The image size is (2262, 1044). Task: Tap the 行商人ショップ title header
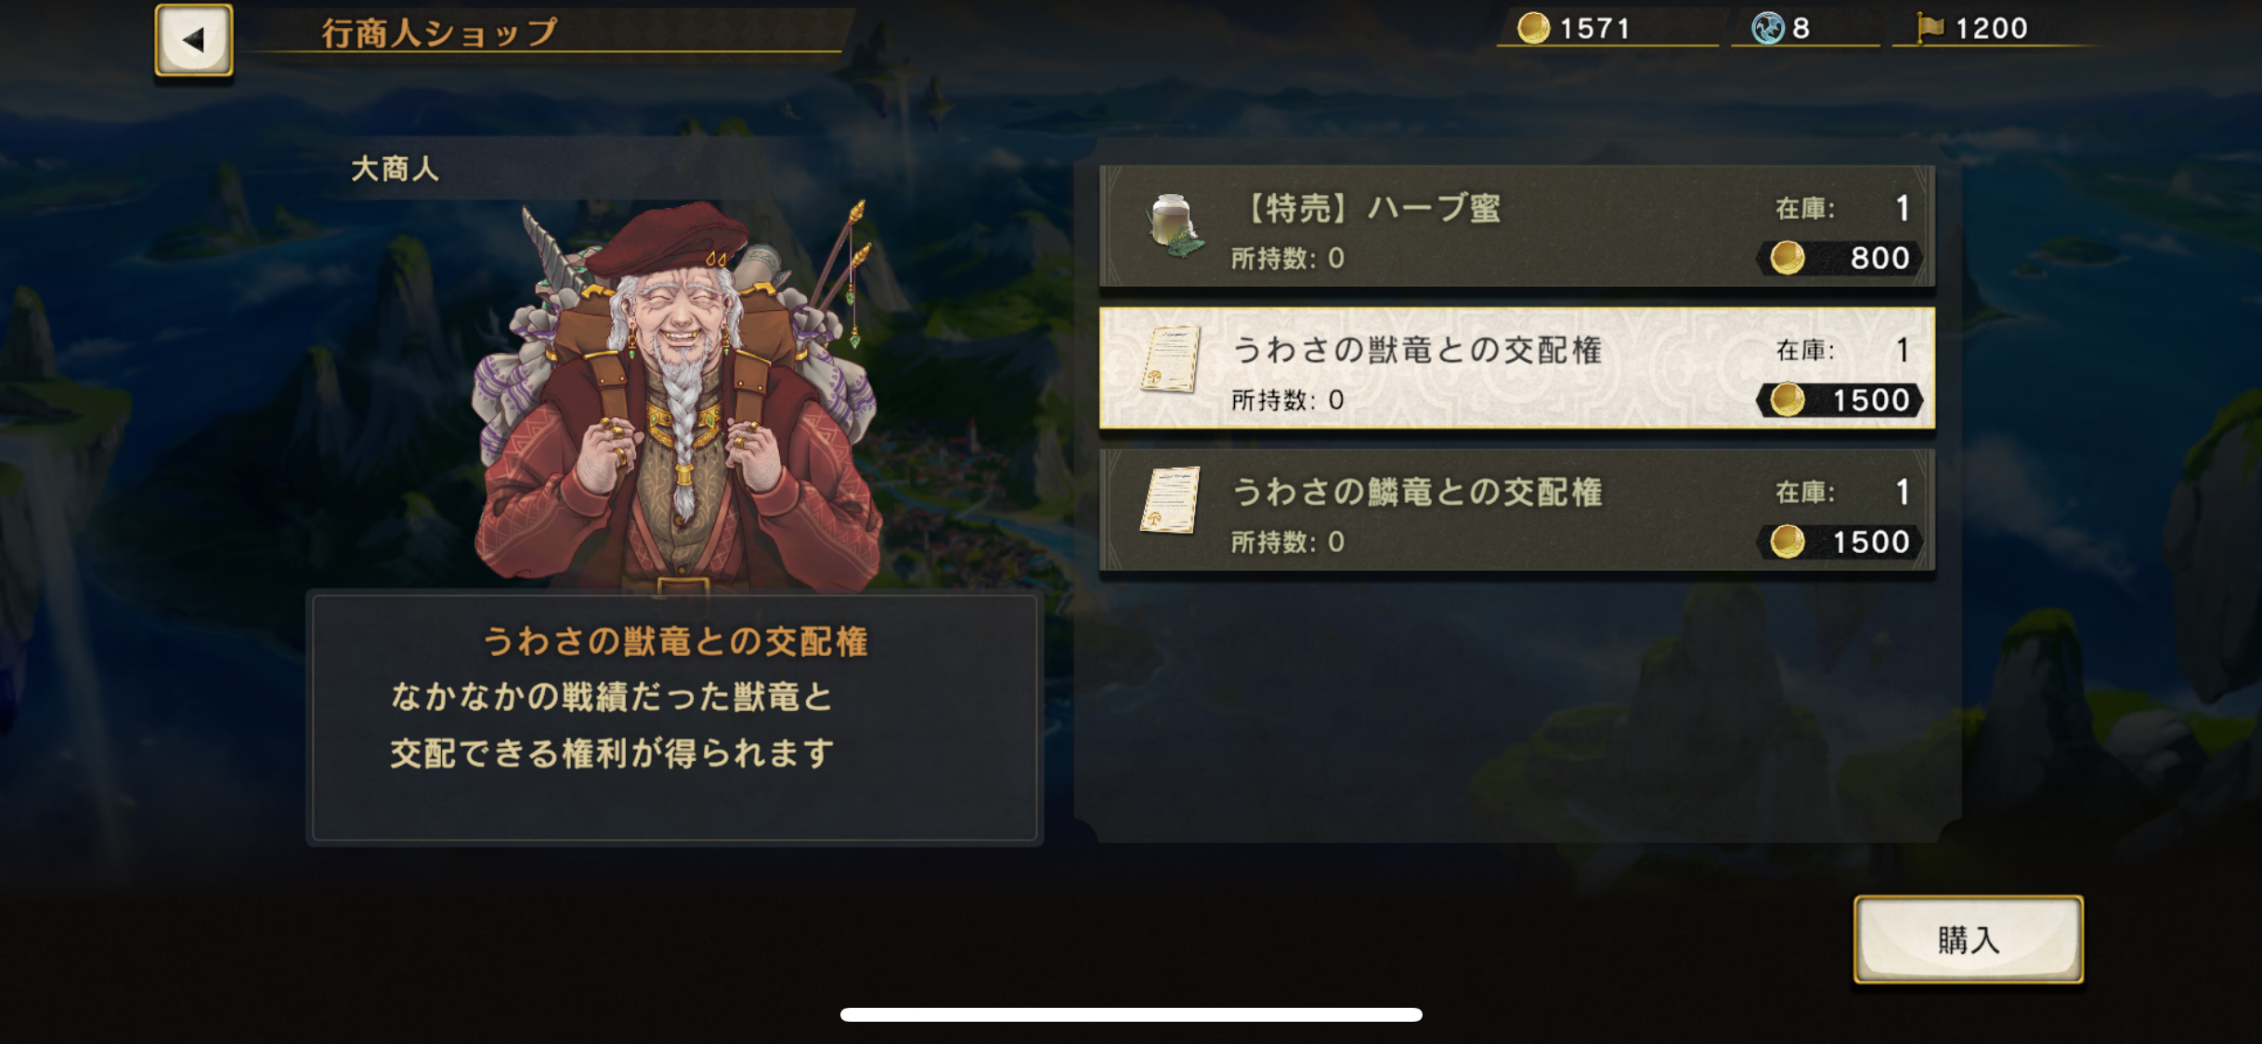pos(440,32)
